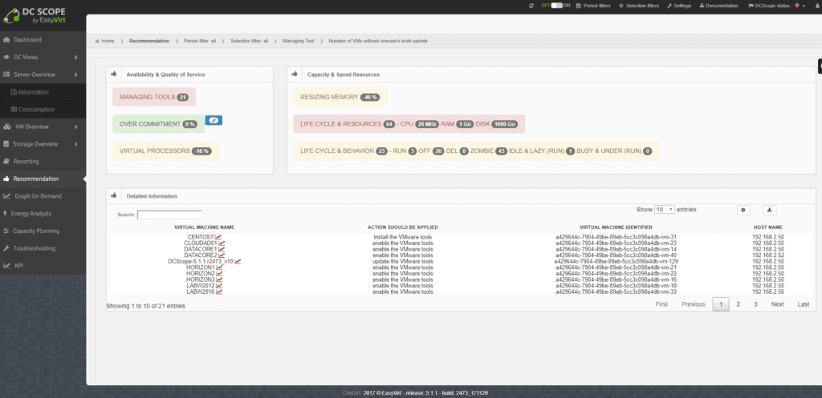Click thumbs-up icon of Availability panel
Image resolution: width=822 pixels, height=398 pixels.
[113, 74]
